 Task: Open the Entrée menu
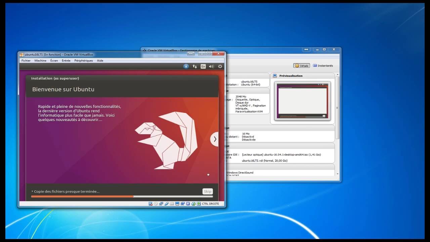tap(66, 61)
